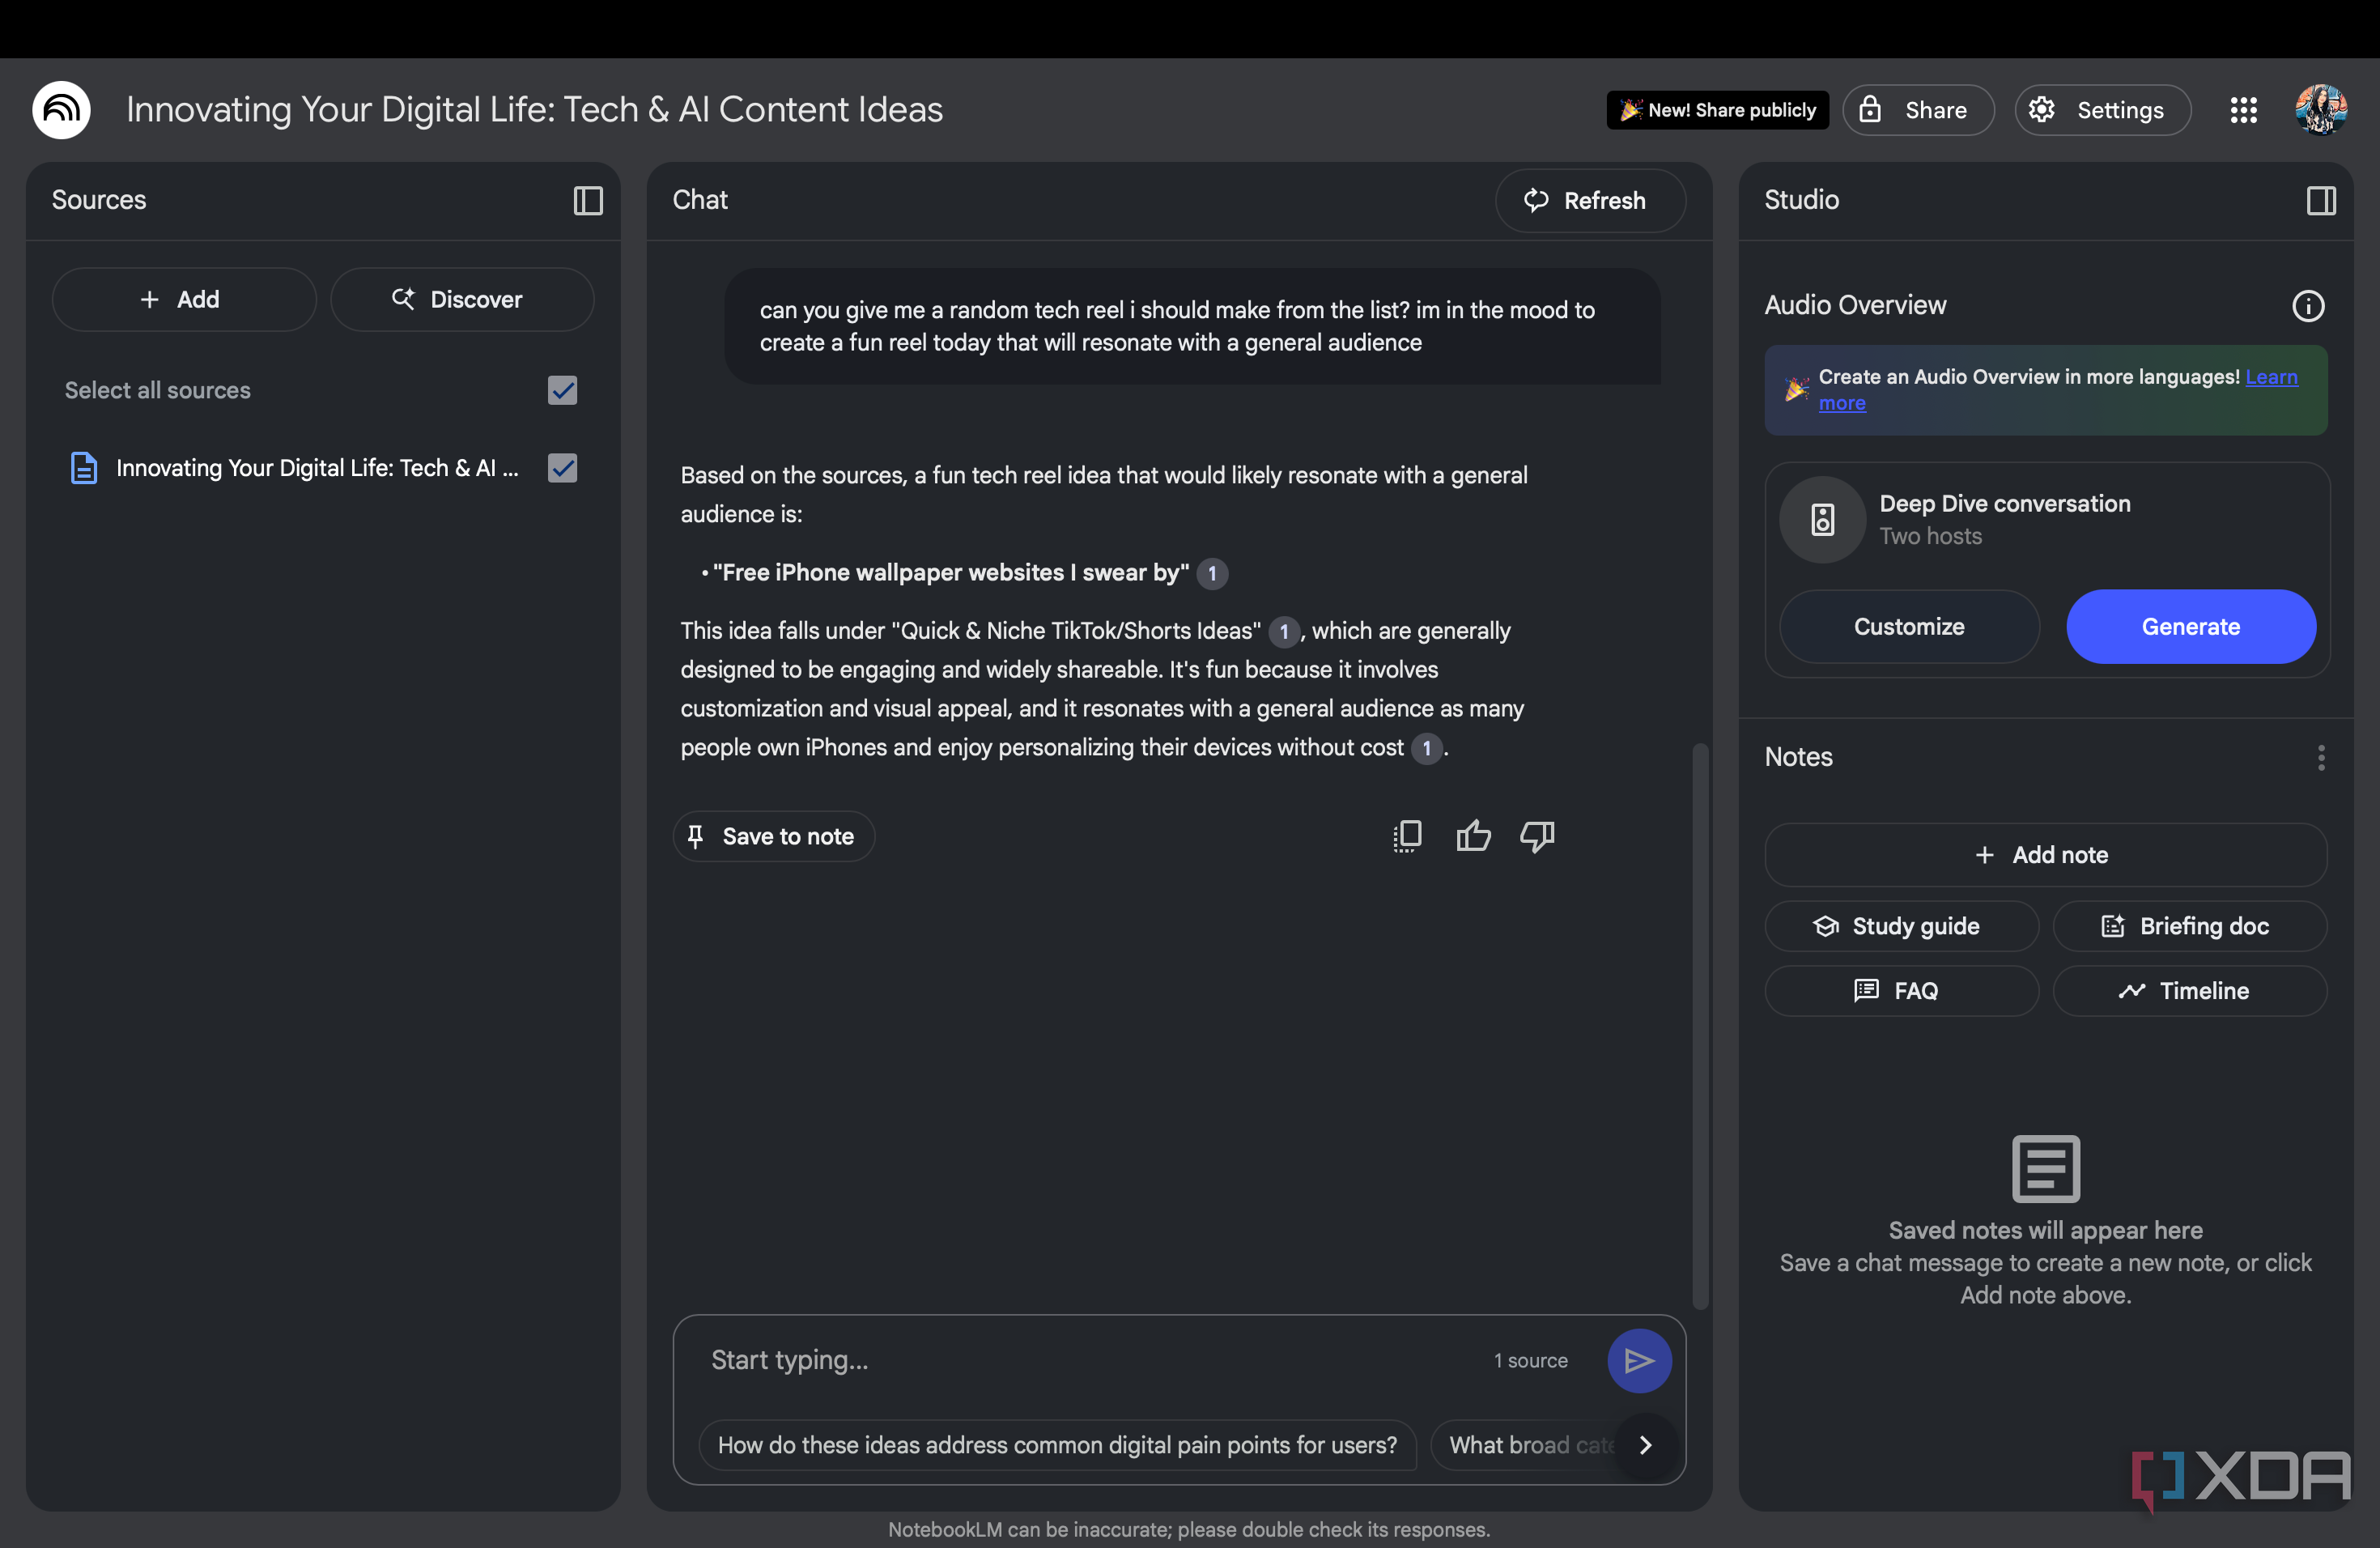Viewport: 2380px width, 1548px height.
Task: Click the notebook title text
Action: [x=534, y=110]
